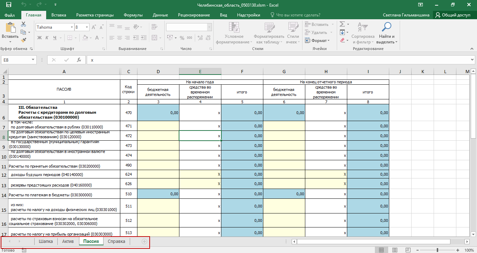477x253 pixels.
Task: Expand the Name Box dropdown for E8
Action: [33, 60]
